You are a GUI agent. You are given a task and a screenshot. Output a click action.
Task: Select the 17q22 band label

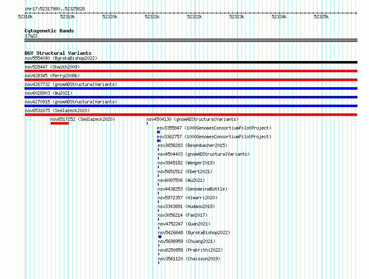pyautogui.click(x=31, y=36)
